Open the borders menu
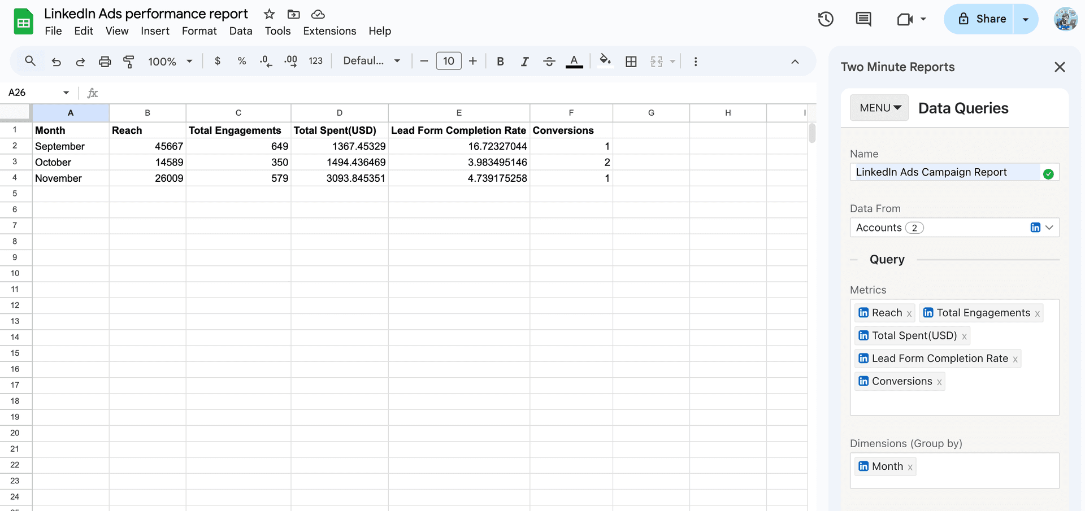 pyautogui.click(x=631, y=61)
